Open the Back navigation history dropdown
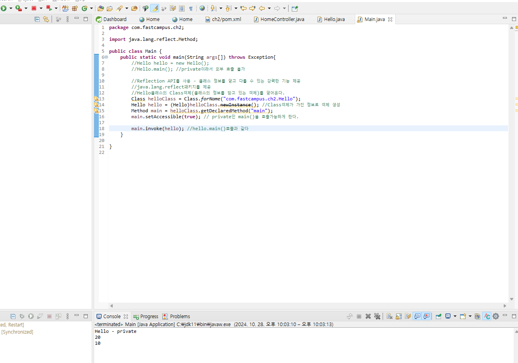 [x=269, y=8]
